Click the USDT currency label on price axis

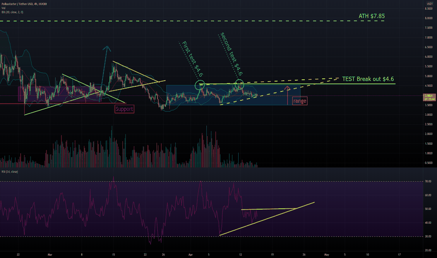429,4
